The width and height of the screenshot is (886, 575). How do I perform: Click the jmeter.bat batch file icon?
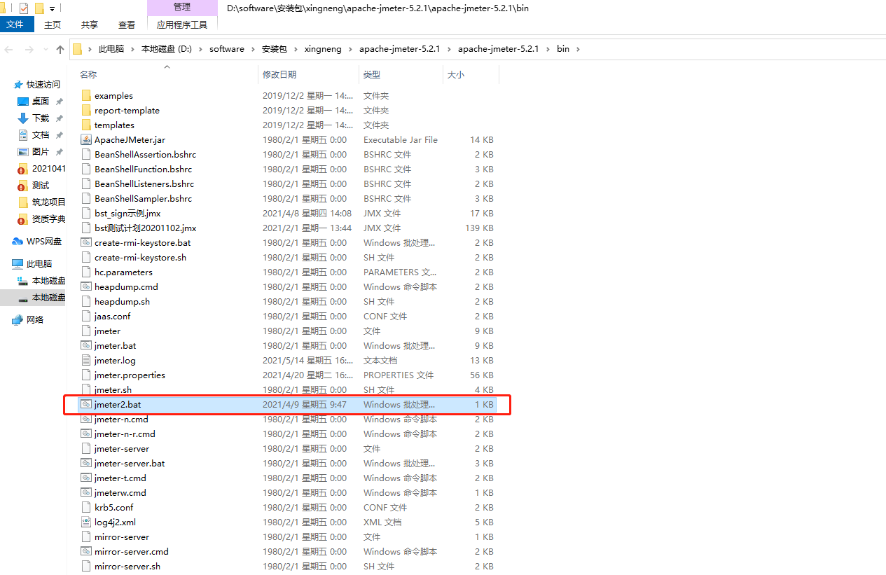pos(87,345)
